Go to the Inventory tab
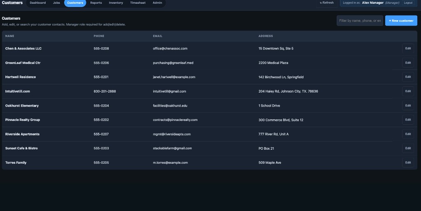This screenshot has height=211, width=421. 116,3
